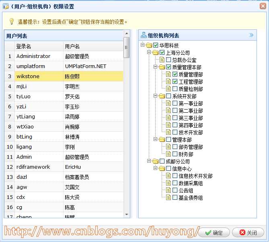Collapse the 上海分公司 tree node
The width and height of the screenshot is (269, 242).
click(149, 52)
